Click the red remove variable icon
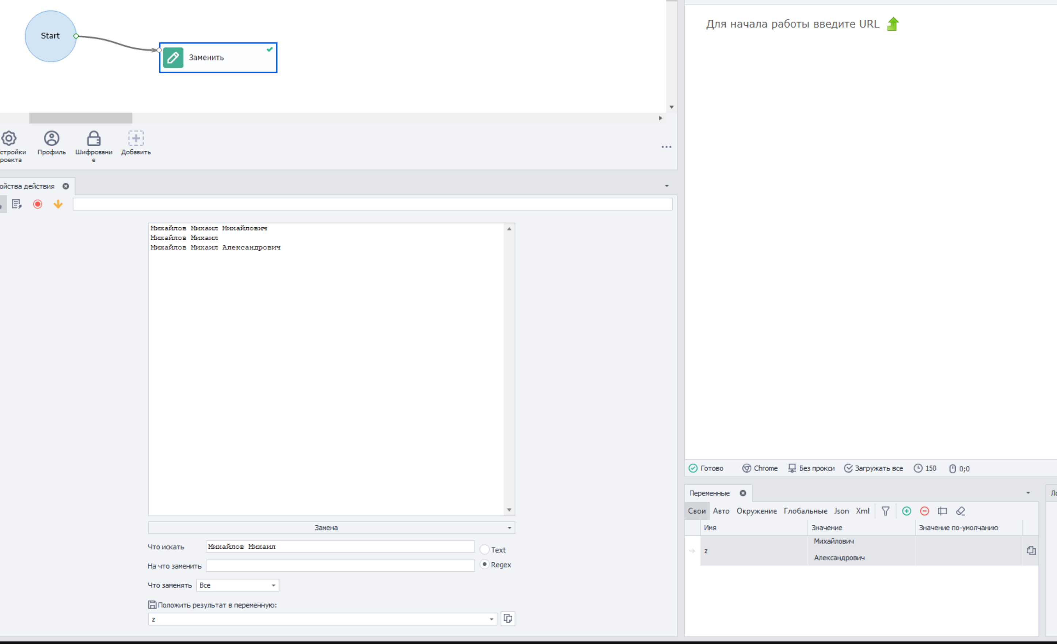 (x=924, y=511)
